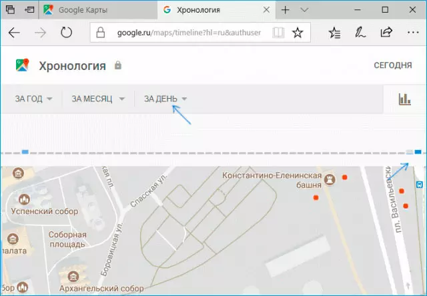
Task: Open the bar chart statistics icon
Action: (x=404, y=99)
